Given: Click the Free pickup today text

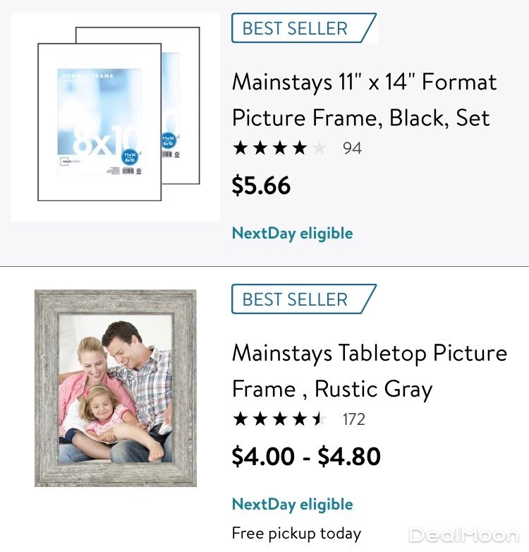Looking at the screenshot, I should (x=296, y=533).
